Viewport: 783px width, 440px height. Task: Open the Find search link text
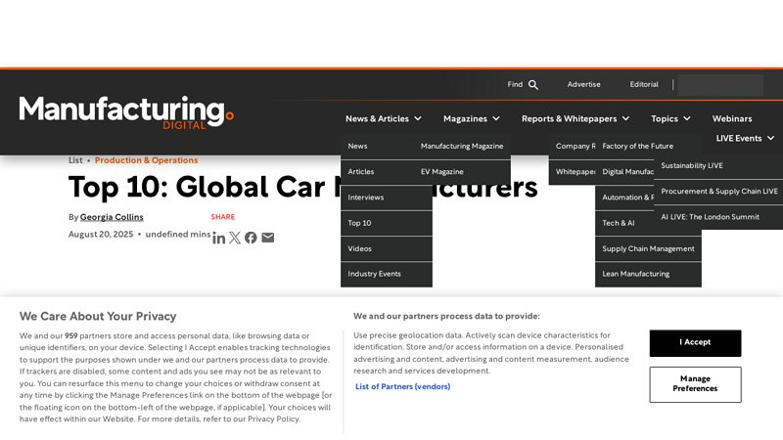coord(515,84)
